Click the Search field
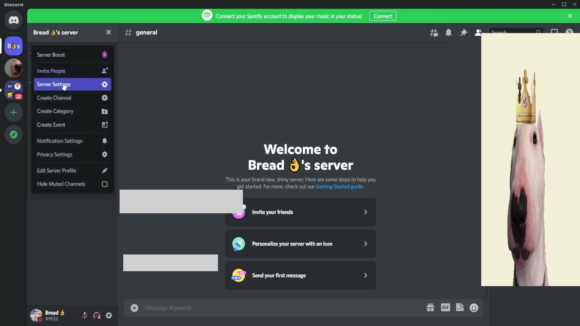580x326 pixels. pos(516,32)
